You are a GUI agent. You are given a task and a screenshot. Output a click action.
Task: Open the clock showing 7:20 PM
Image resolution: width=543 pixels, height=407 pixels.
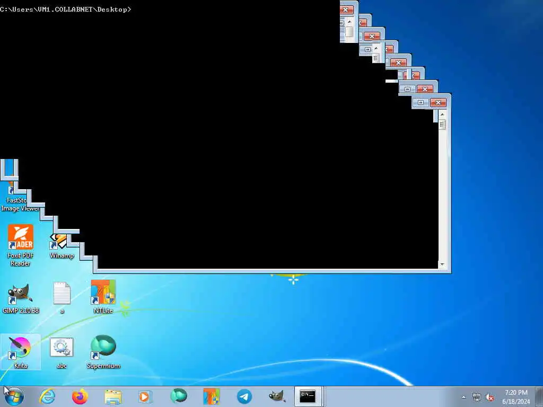tap(516, 396)
